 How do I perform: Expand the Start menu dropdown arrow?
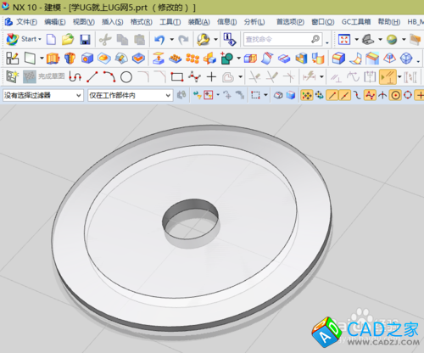coord(40,39)
